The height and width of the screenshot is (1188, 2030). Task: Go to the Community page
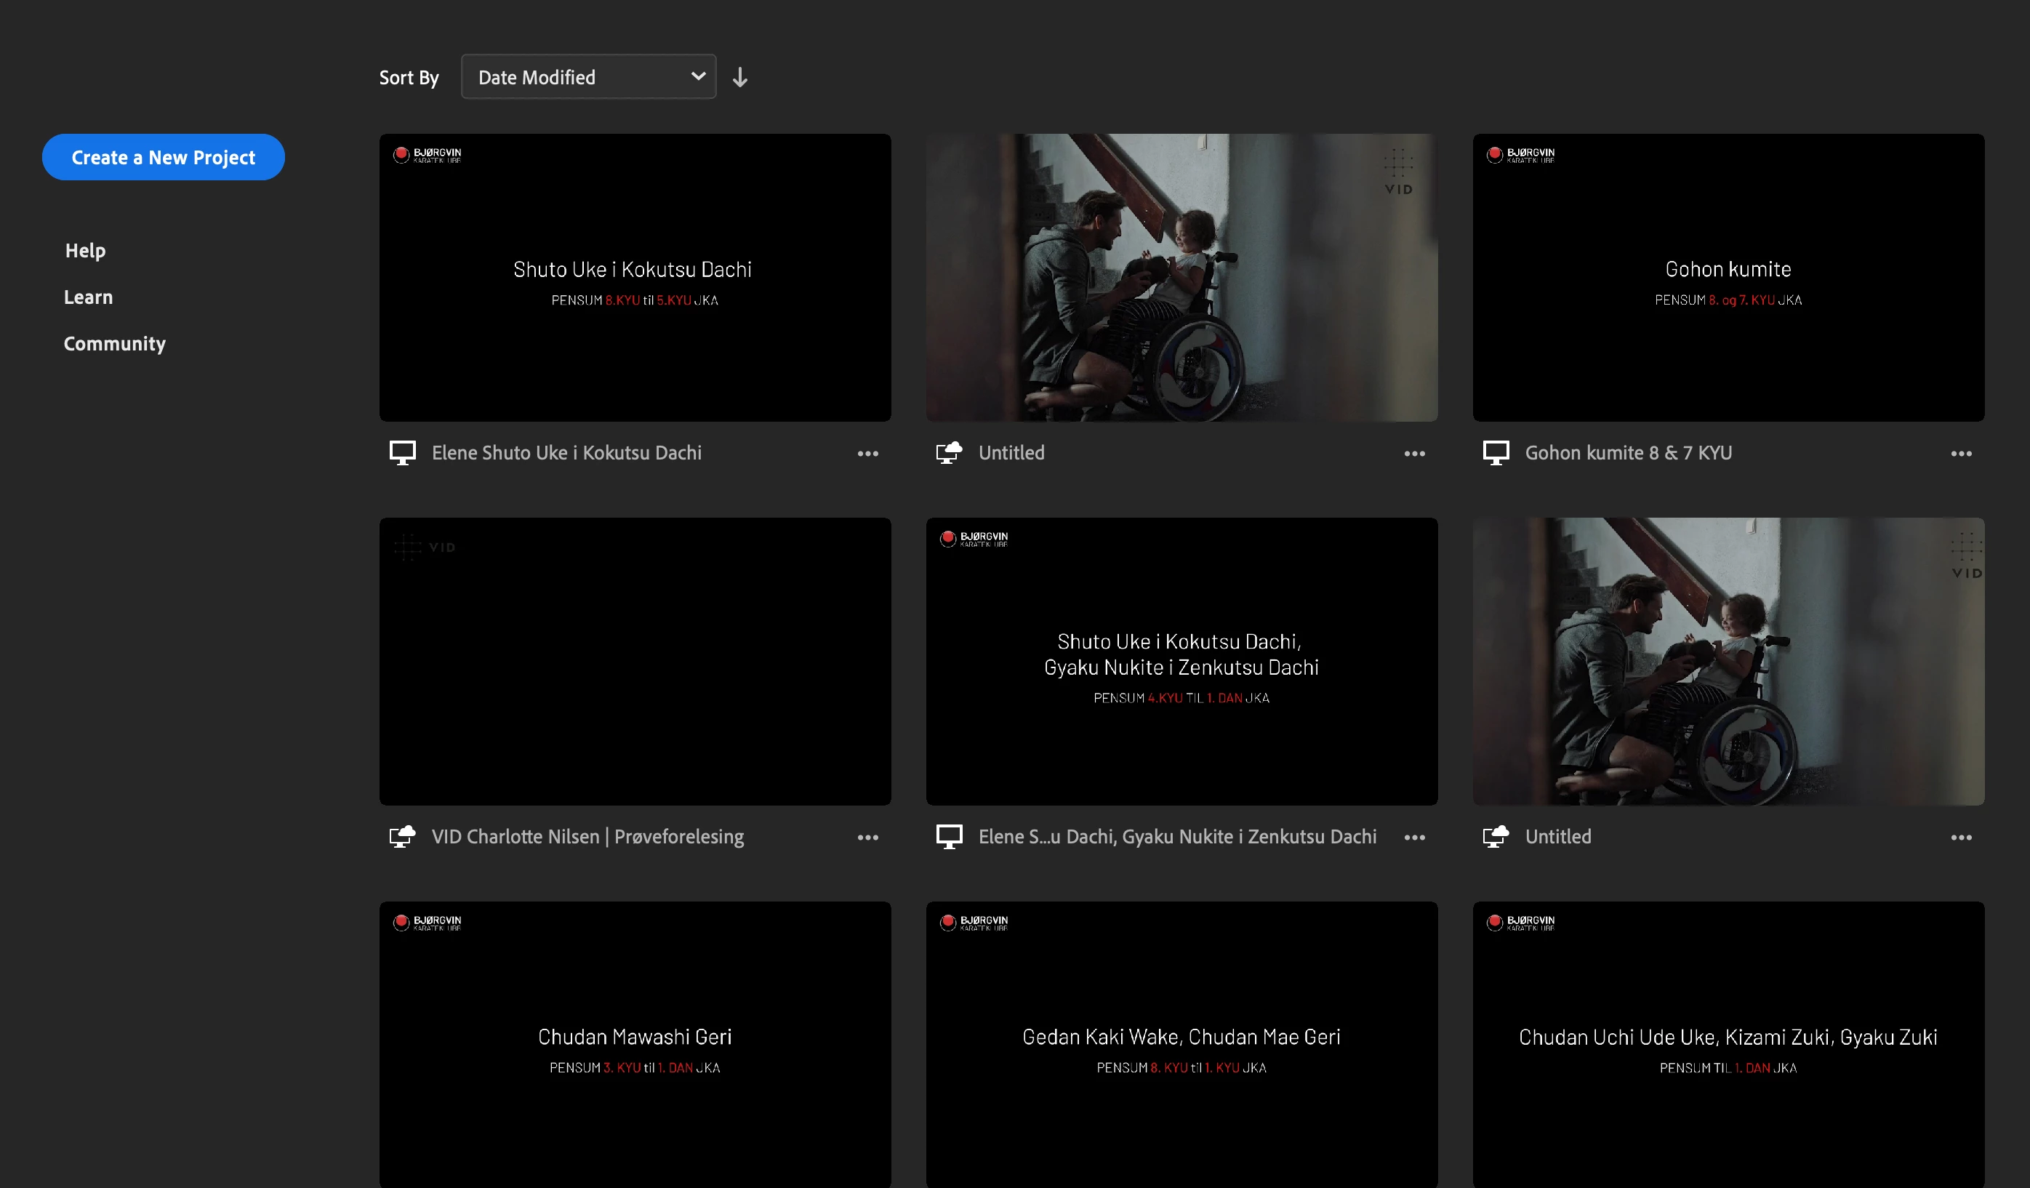114,344
